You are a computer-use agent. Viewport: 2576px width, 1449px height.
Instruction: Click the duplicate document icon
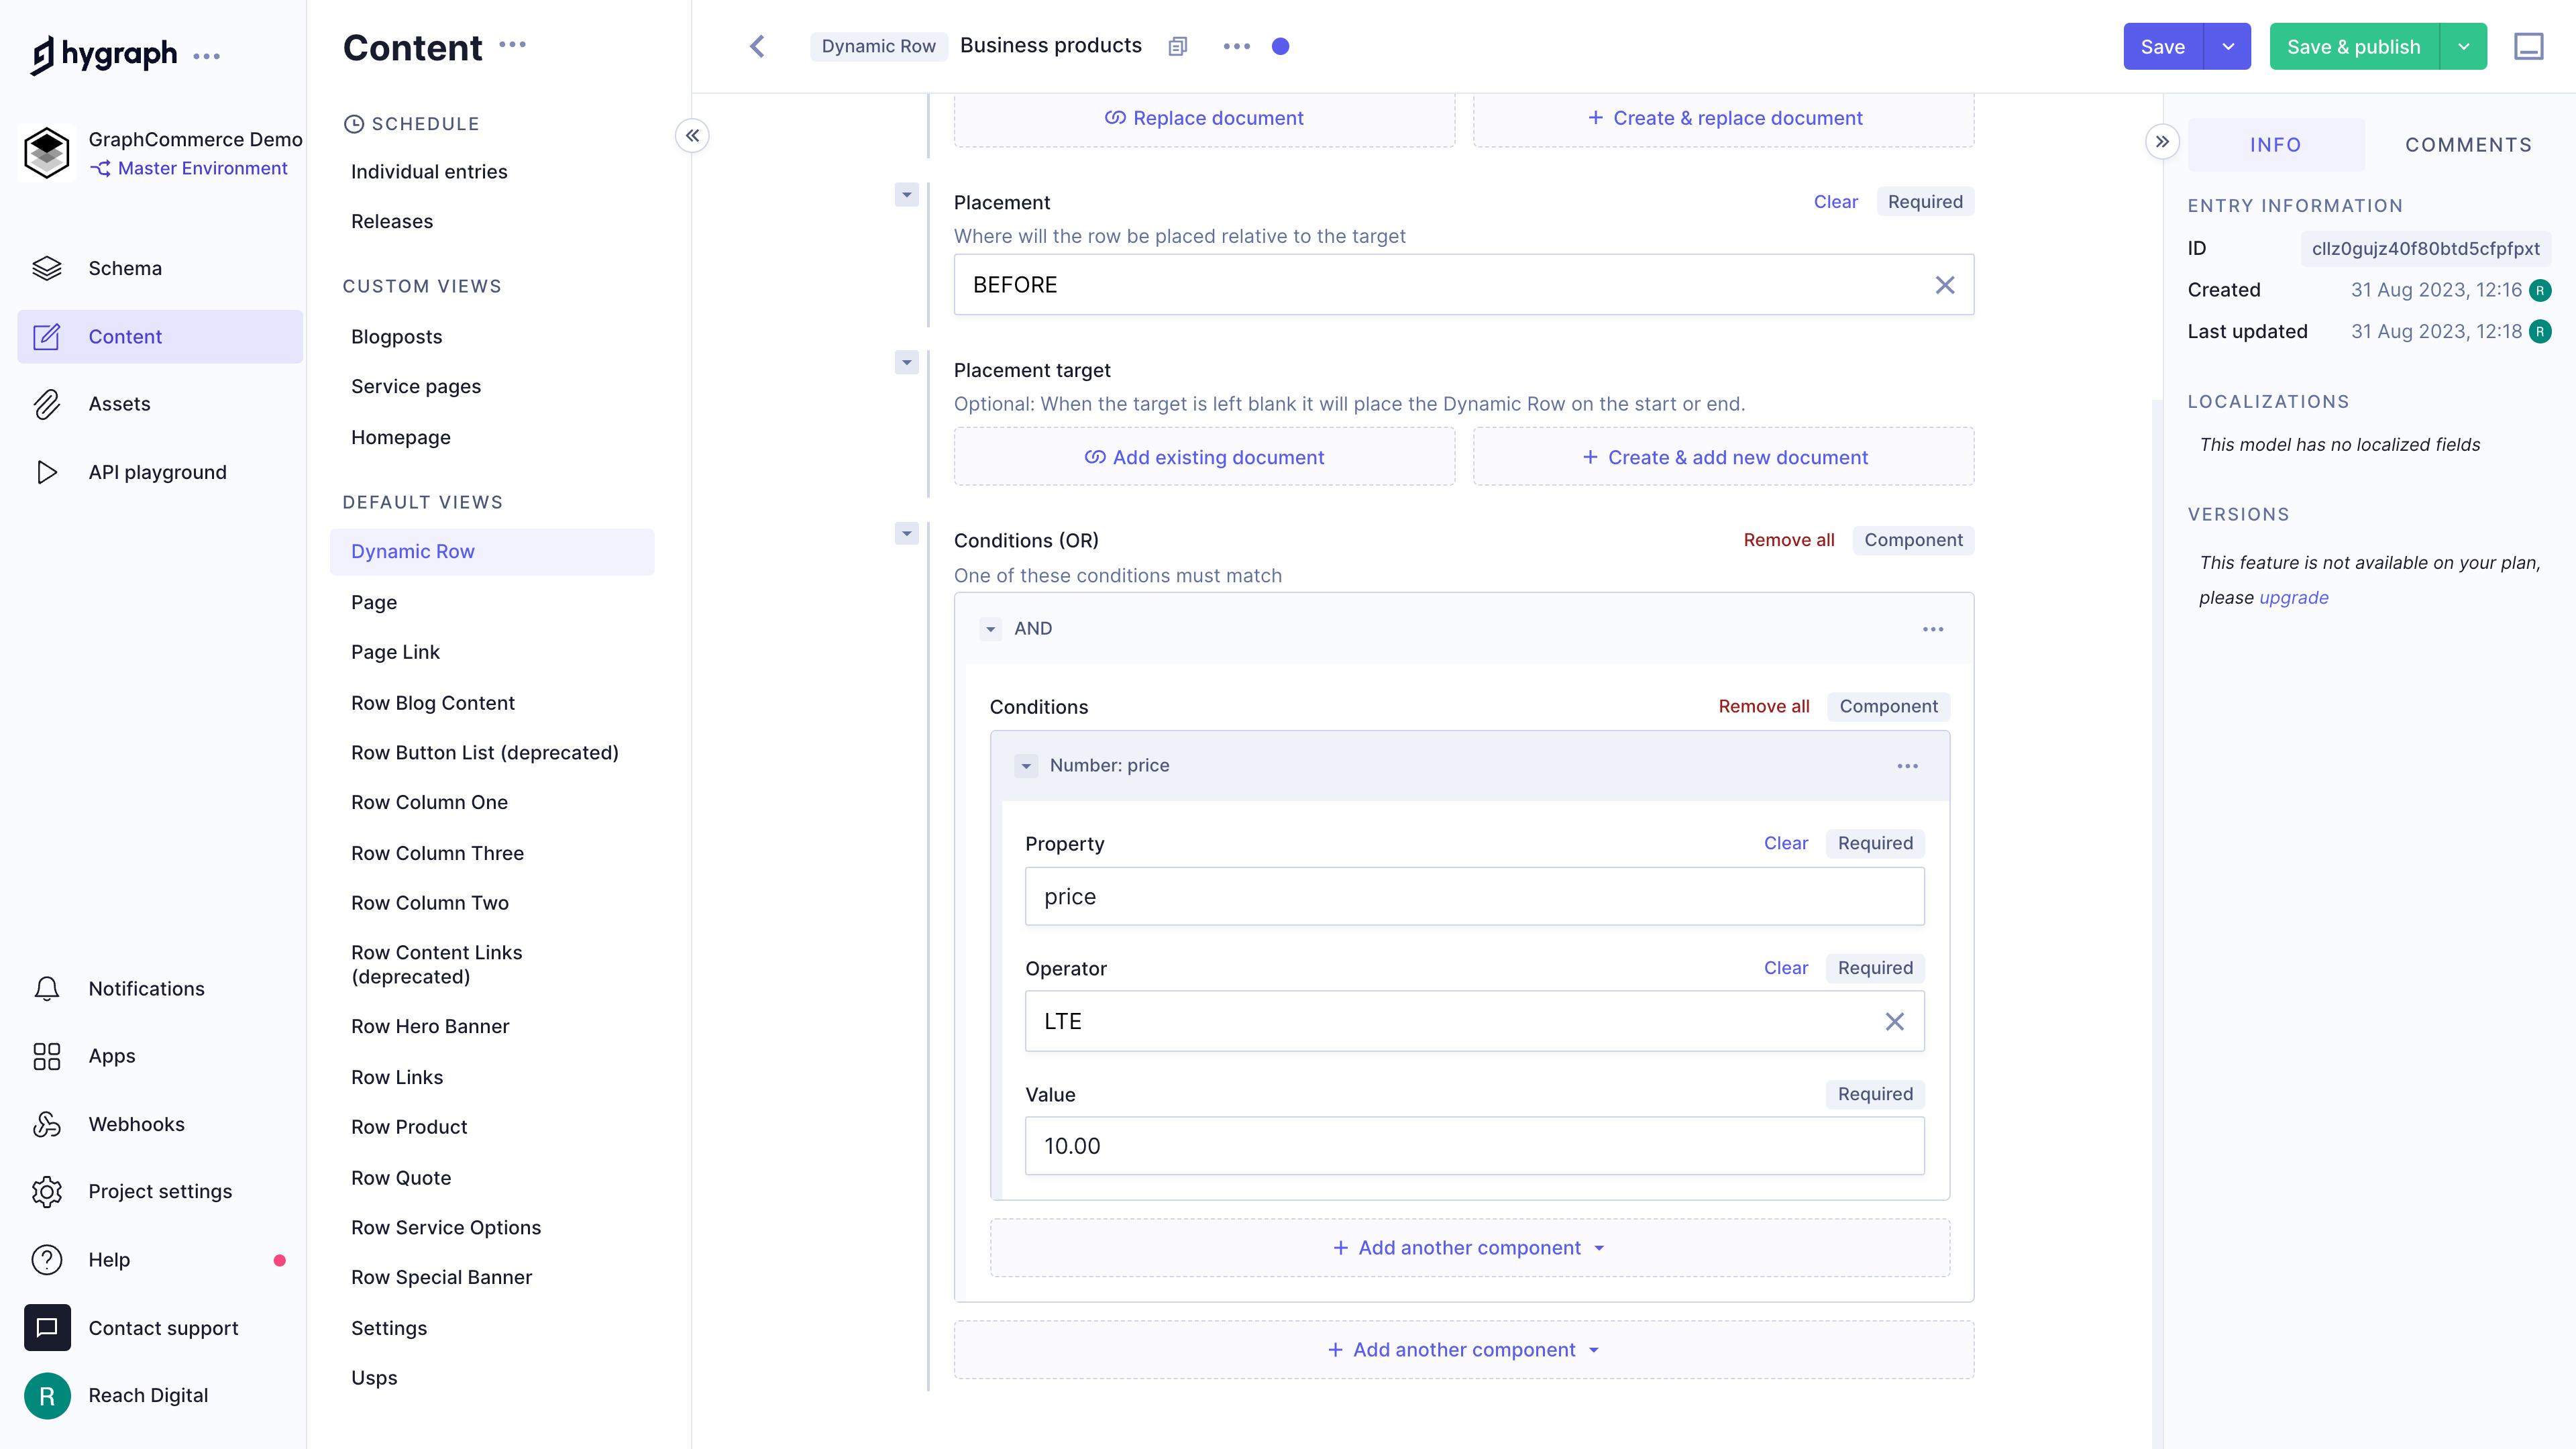(1177, 46)
